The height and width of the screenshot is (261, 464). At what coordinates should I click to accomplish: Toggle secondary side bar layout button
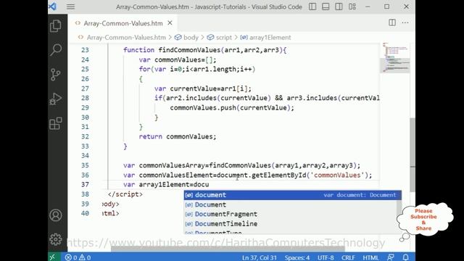click(x=339, y=7)
